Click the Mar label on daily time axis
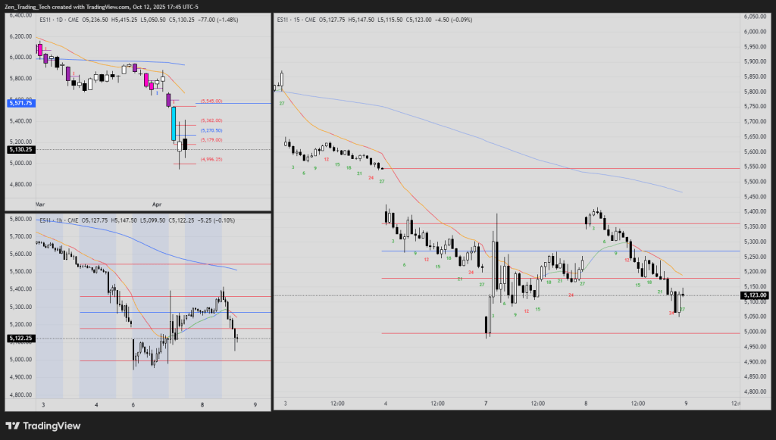This screenshot has height=440, width=776. 40,204
